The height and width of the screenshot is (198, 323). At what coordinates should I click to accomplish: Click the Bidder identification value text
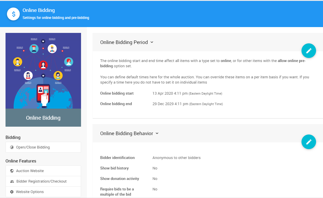[177, 158]
